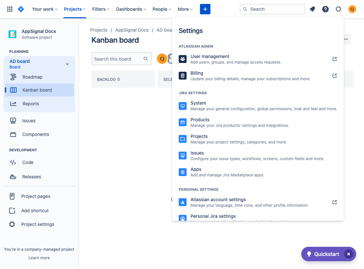Click the Apps icon in Settings

(183, 172)
